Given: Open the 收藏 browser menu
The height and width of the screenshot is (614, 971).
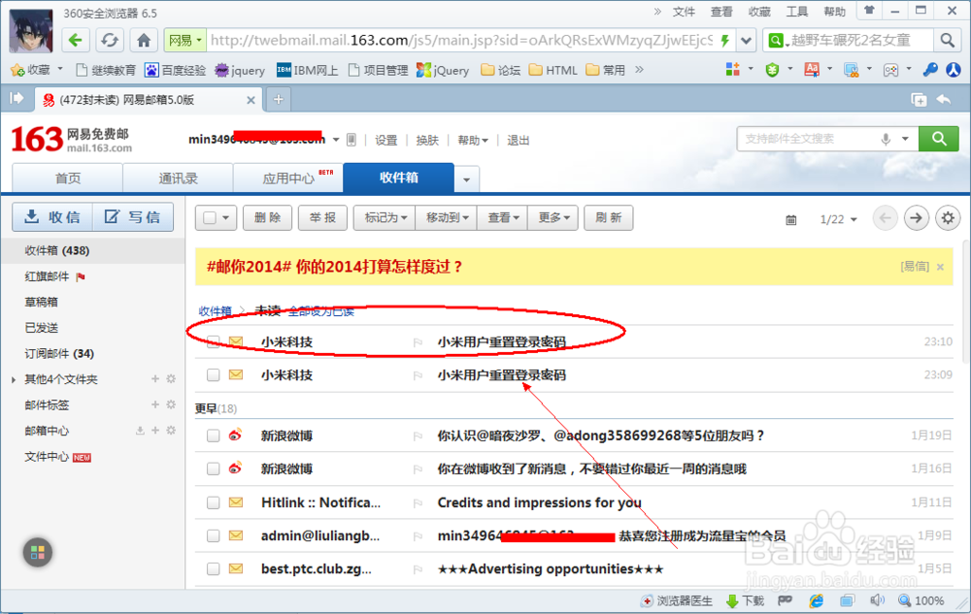Looking at the screenshot, I should [759, 12].
